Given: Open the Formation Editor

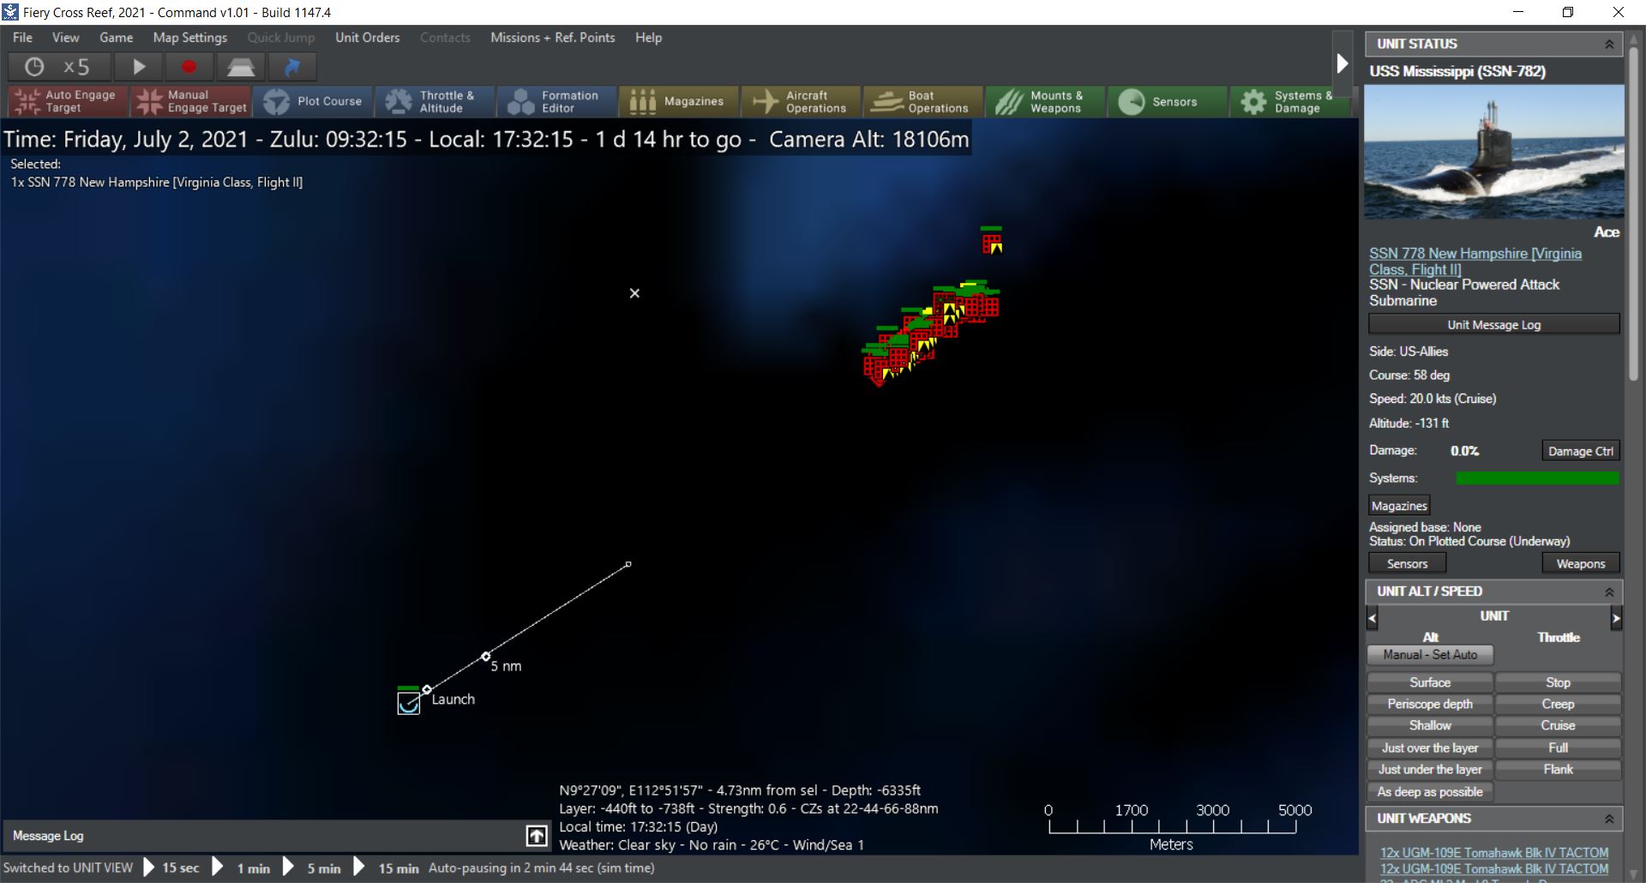Looking at the screenshot, I should (556, 101).
